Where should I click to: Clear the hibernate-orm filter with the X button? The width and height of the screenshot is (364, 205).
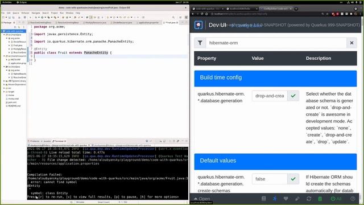pyautogui.click(x=351, y=43)
